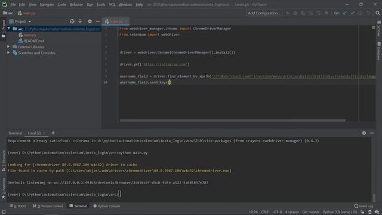Open Git Show History clock icon

click(361, 13)
